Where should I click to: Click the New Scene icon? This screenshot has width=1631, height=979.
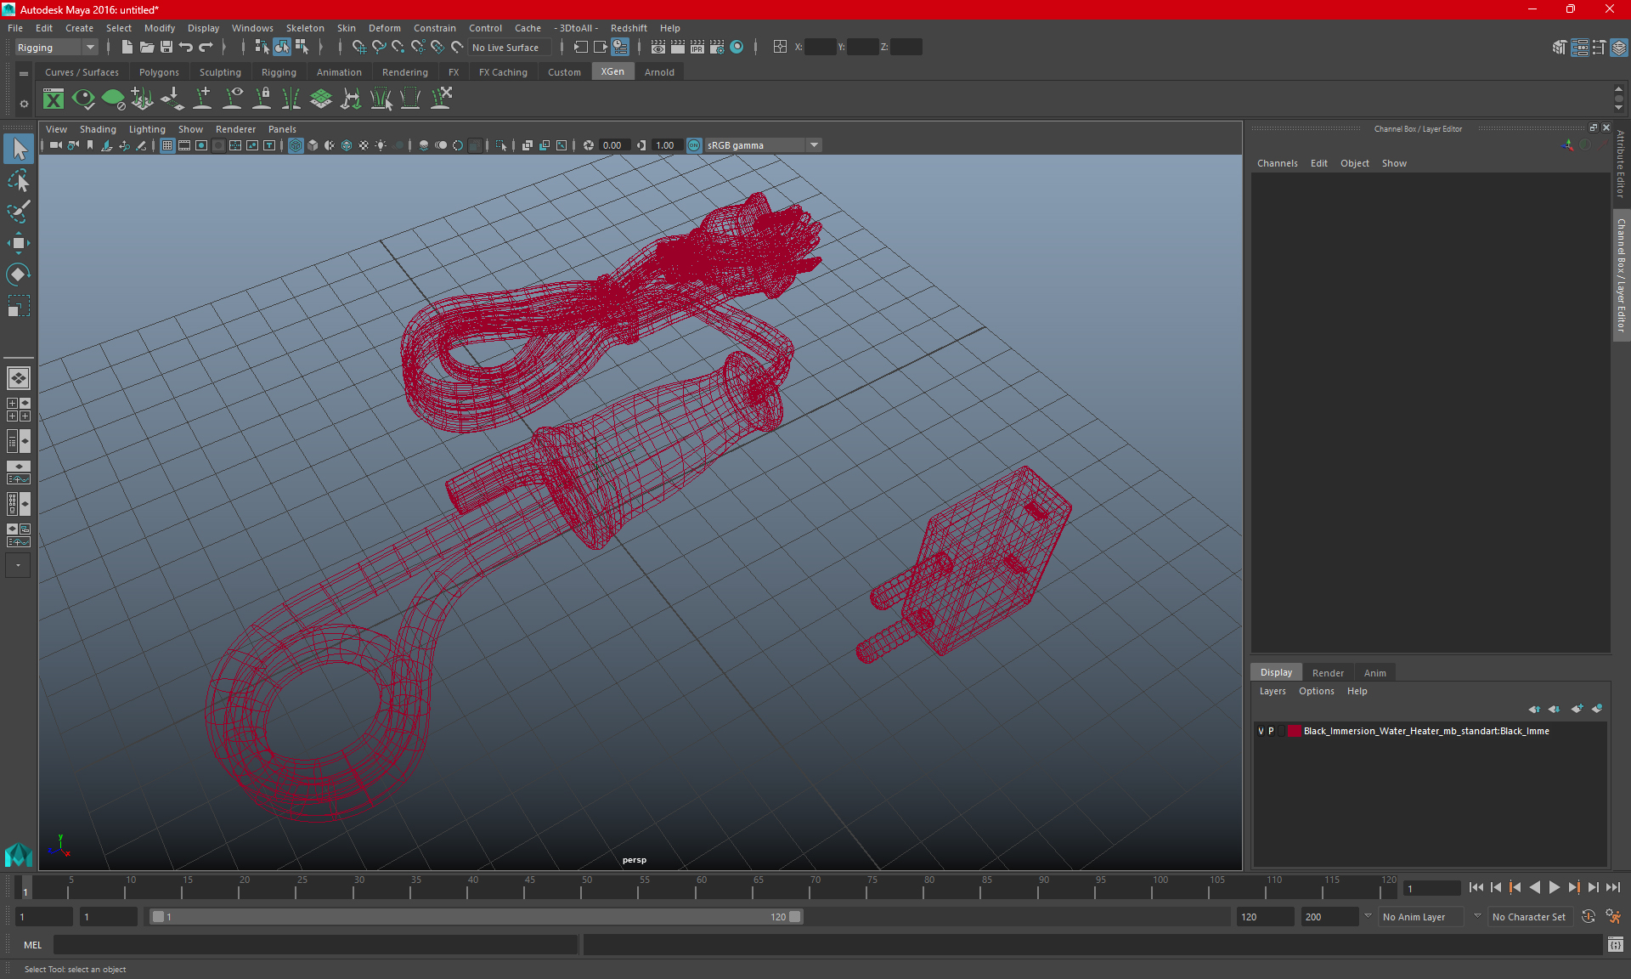tap(127, 48)
